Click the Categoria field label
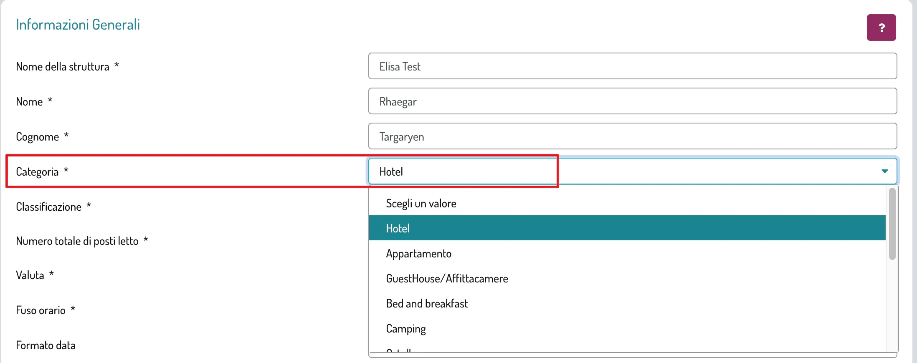The width and height of the screenshot is (917, 363). tap(37, 172)
